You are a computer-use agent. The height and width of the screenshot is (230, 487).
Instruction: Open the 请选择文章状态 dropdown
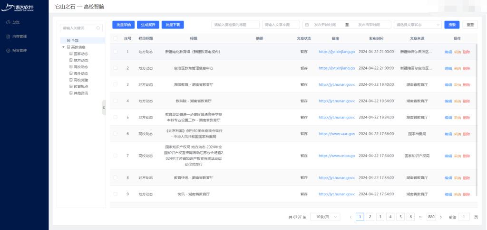click(418, 25)
